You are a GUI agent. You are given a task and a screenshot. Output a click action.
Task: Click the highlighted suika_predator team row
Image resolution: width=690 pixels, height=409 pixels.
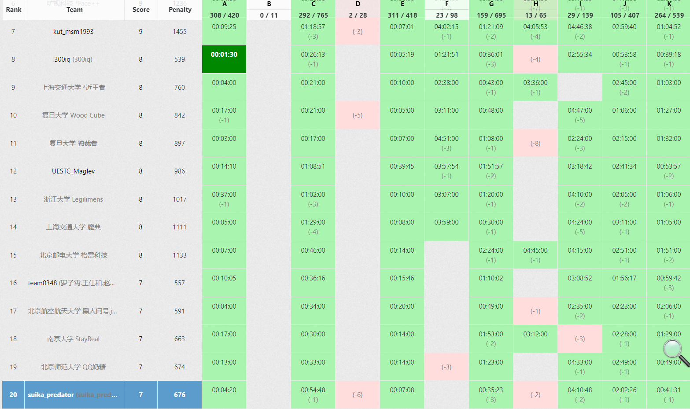pos(73,395)
